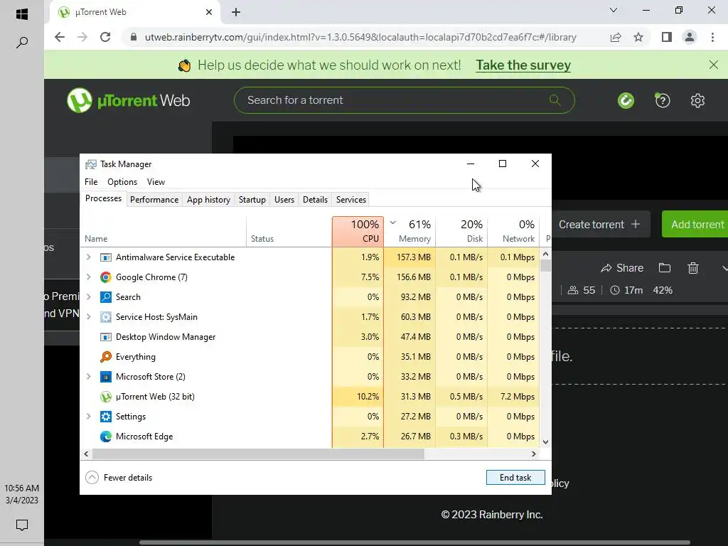Open a new Chrome tab

[236, 12]
